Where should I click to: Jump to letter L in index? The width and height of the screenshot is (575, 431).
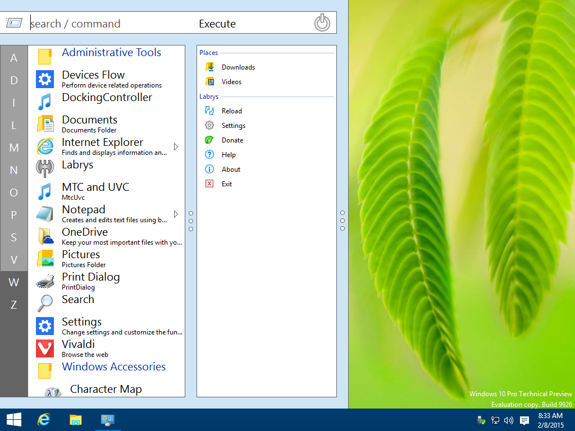click(14, 125)
